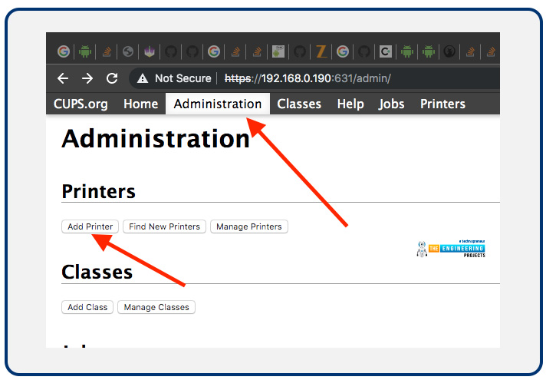This screenshot has height=380, width=546.
Task: Switch to the purple favicon tab
Action: pyautogui.click(x=150, y=51)
